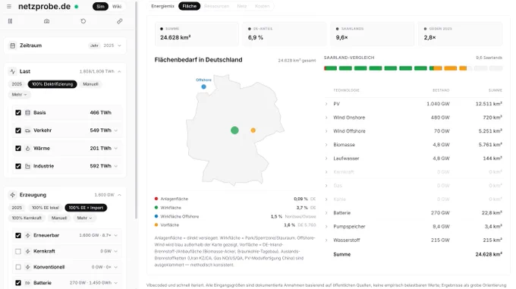Click the Saarland-Vergleich comparison bar
The height and width of the screenshot is (289, 516).
click(413, 68)
